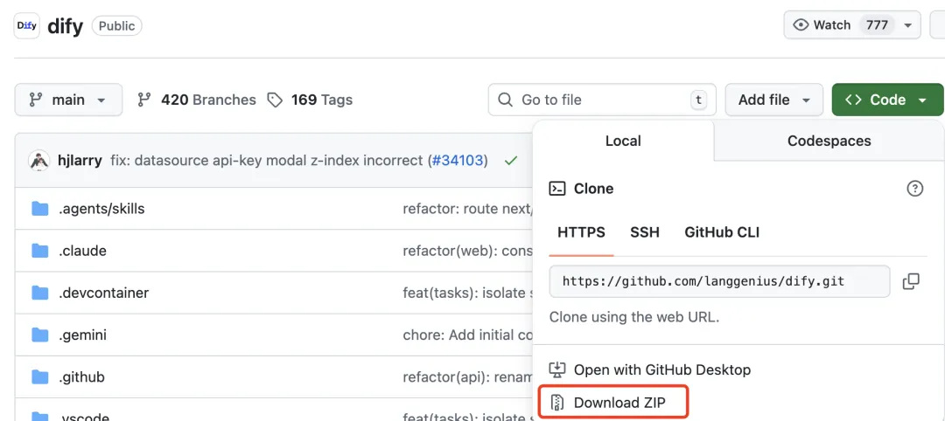Screen dimensions: 945x421
Task: Copy the clone URL to clipboard
Action: click(x=911, y=281)
